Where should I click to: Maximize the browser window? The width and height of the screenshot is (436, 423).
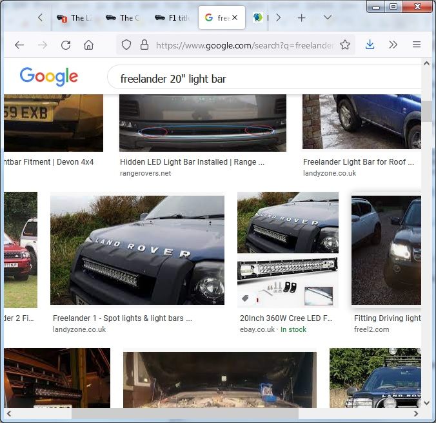(x=393, y=6)
